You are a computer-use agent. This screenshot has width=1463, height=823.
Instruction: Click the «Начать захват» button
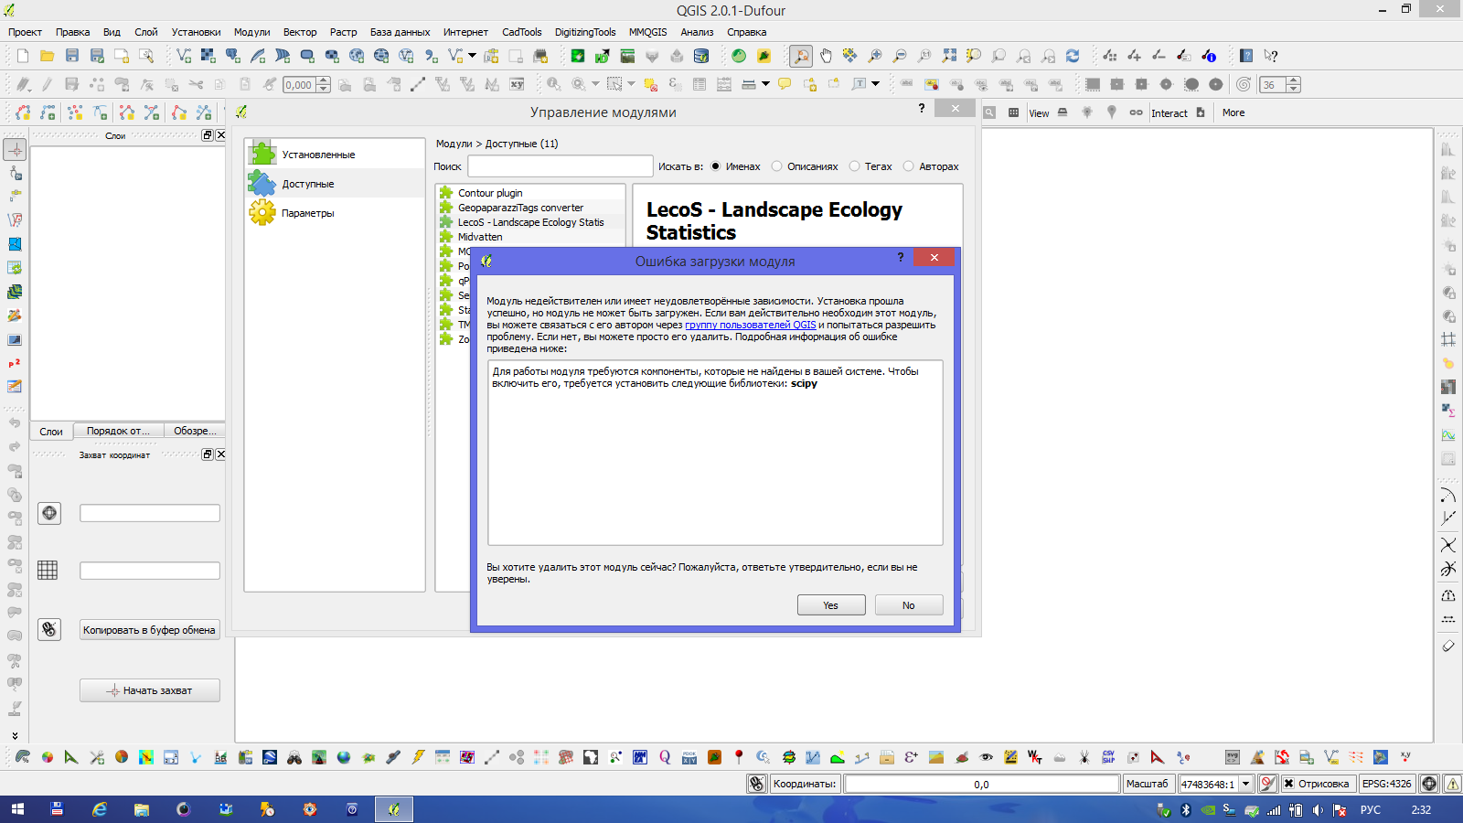(150, 690)
